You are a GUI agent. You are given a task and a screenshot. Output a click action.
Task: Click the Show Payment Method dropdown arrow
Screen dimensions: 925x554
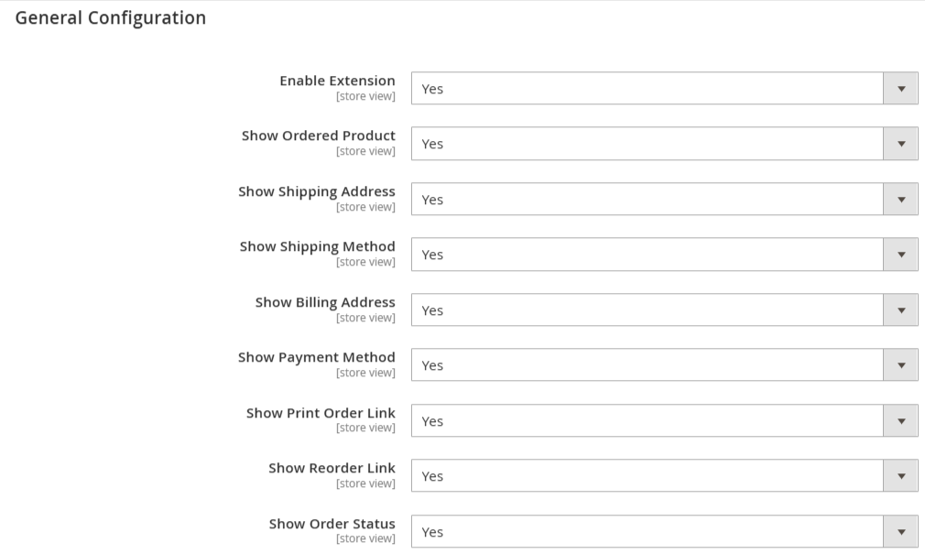tap(901, 365)
